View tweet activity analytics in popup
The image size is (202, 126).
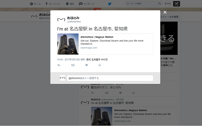coord(100,65)
